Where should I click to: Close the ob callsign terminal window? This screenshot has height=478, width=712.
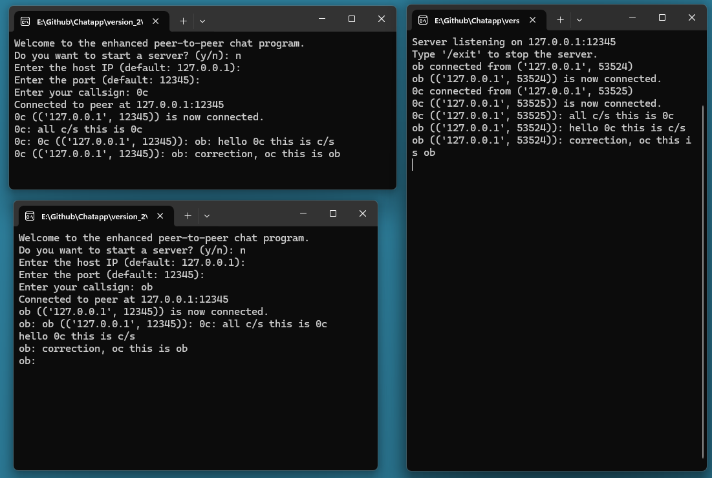pyautogui.click(x=363, y=213)
